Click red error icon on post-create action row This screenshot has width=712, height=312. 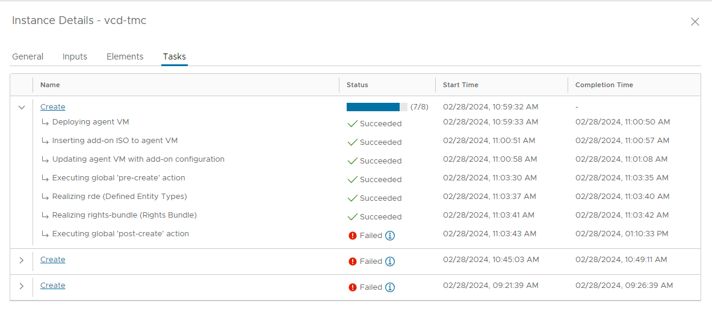click(353, 236)
